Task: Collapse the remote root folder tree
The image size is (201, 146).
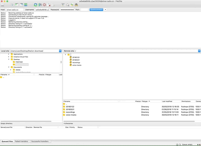Action: [x=66, y=55]
